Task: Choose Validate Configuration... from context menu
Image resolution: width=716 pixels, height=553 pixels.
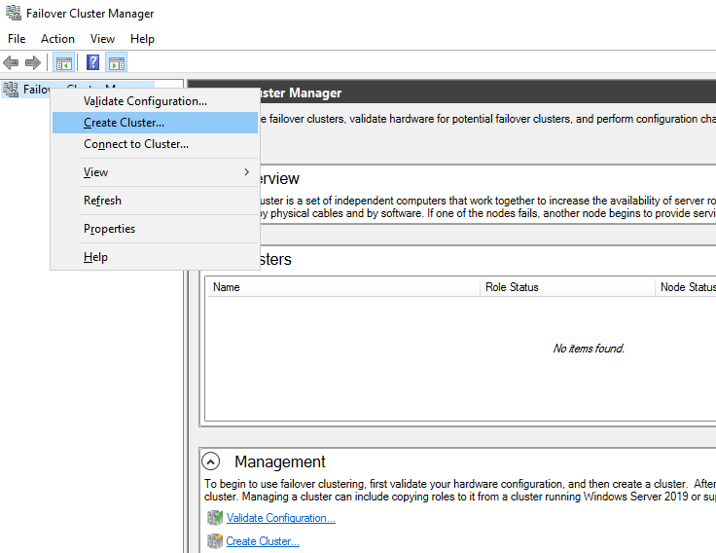Action: (x=156, y=101)
